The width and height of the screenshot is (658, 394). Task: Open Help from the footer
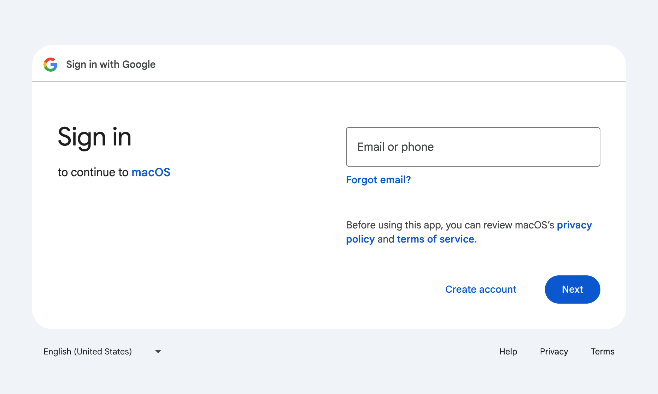pos(508,351)
